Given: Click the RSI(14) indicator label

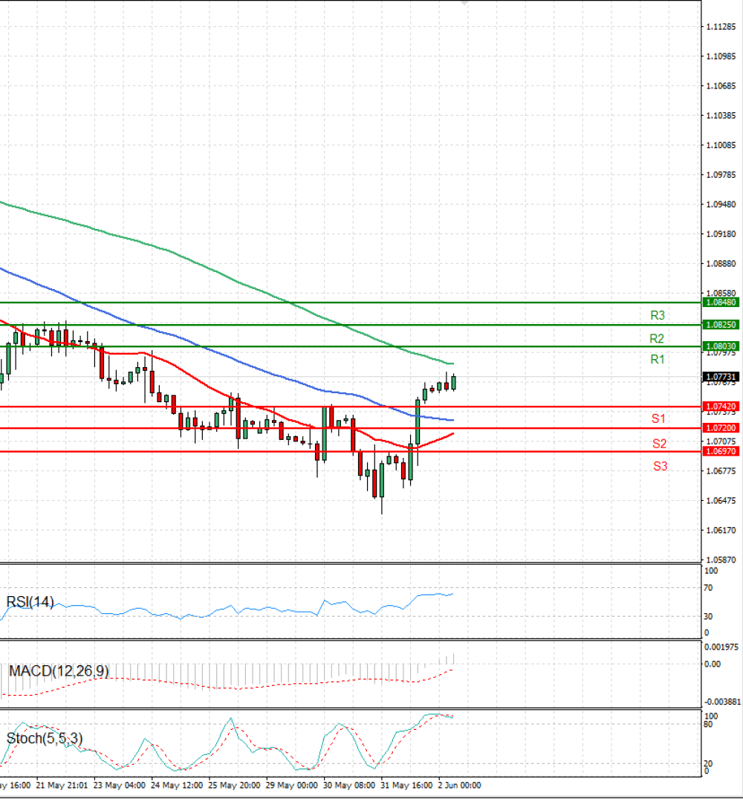Looking at the screenshot, I should click(x=30, y=602).
